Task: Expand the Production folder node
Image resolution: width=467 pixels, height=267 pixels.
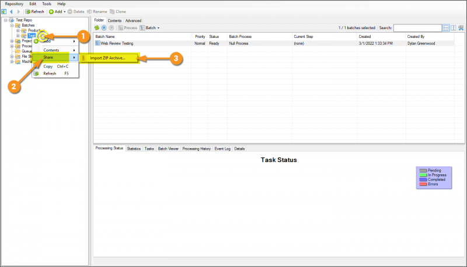Action: [x=18, y=31]
